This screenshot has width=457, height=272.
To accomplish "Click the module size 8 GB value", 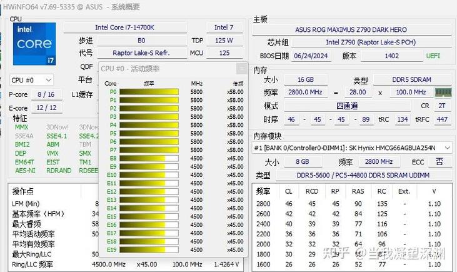I will (303, 161).
